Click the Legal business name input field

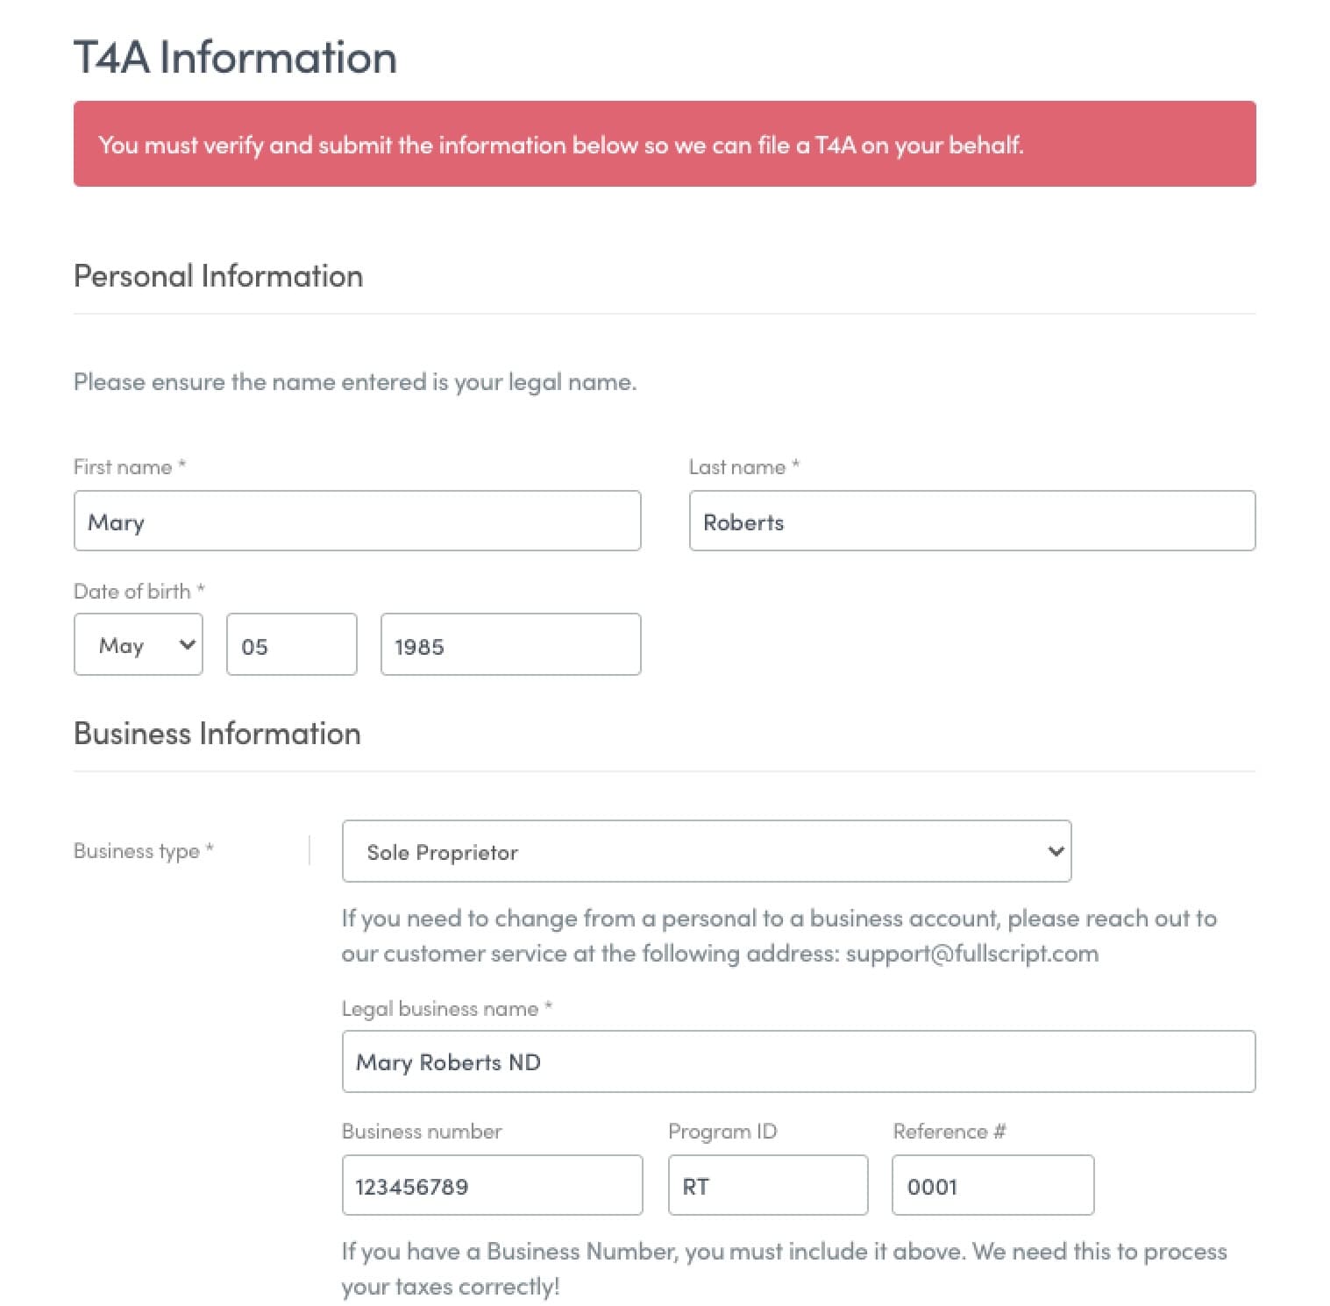(799, 1061)
